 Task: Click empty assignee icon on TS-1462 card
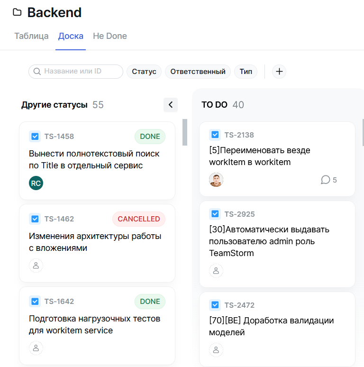point(36,265)
